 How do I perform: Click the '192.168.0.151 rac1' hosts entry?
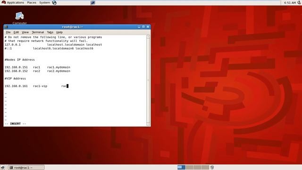pyautogui.click(x=37, y=67)
